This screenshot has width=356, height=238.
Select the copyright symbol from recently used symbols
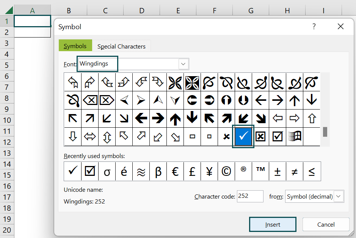226,171
